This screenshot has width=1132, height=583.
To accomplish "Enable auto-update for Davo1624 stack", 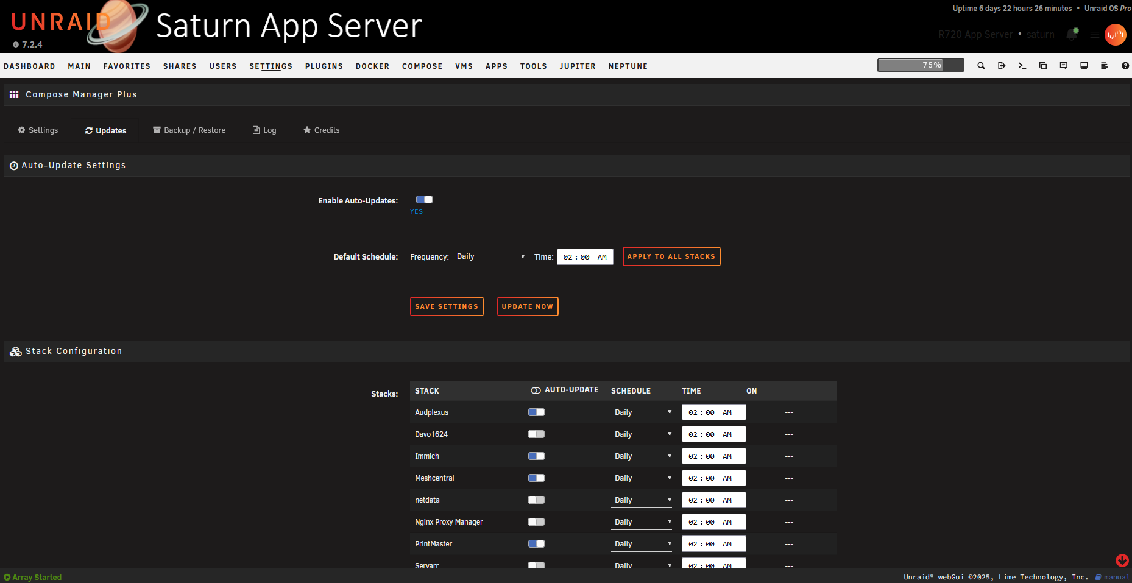I will coord(536,434).
